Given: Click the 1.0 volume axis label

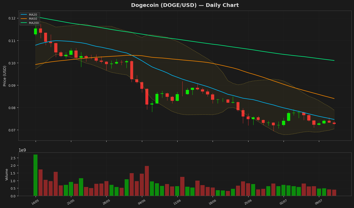Looking at the screenshot, I should tap(13, 181).
